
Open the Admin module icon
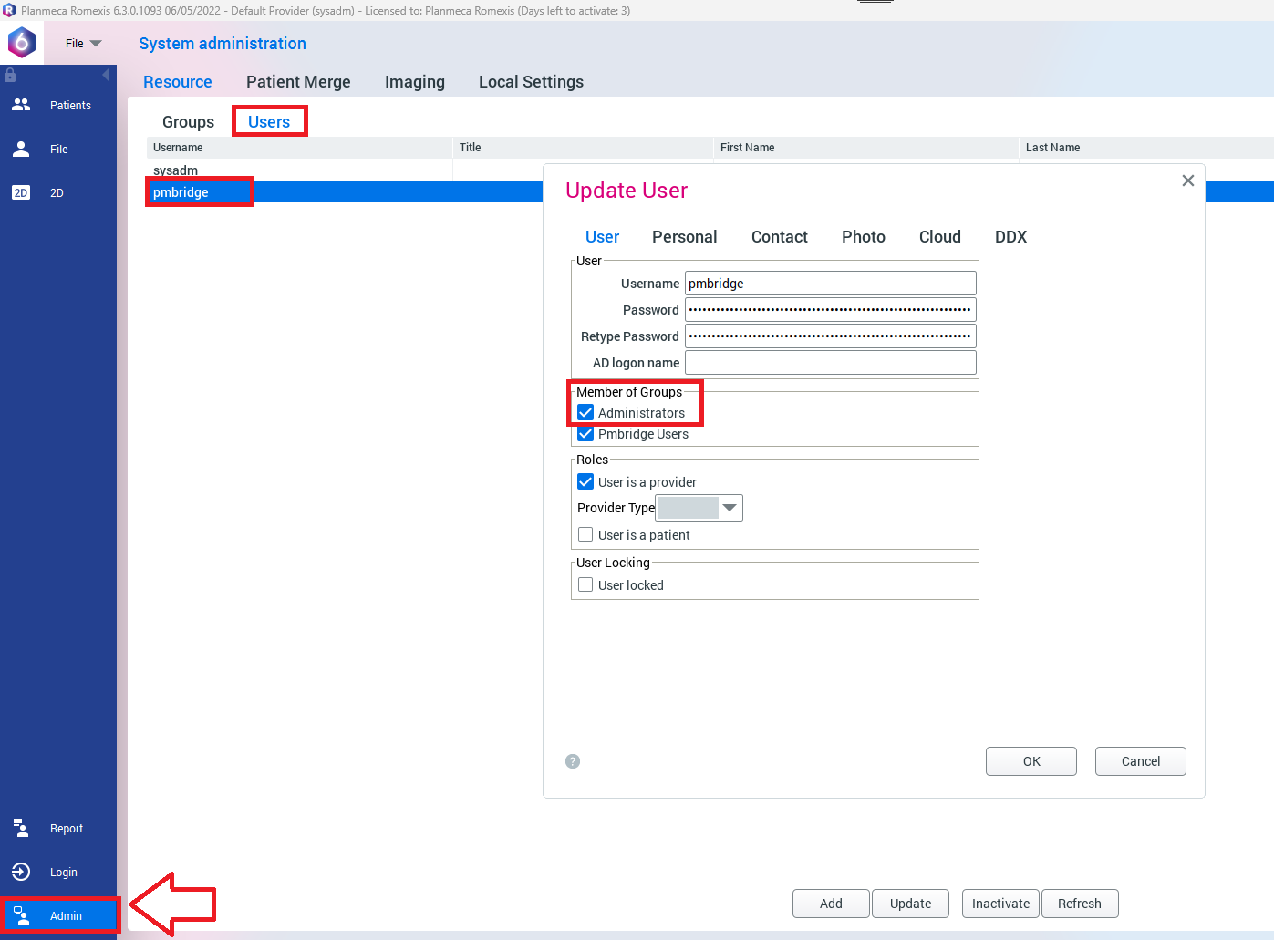pyautogui.click(x=22, y=915)
